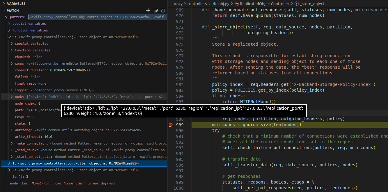Expand Putter item 2 in the list
The image size is (388, 192).
tap(9, 170)
